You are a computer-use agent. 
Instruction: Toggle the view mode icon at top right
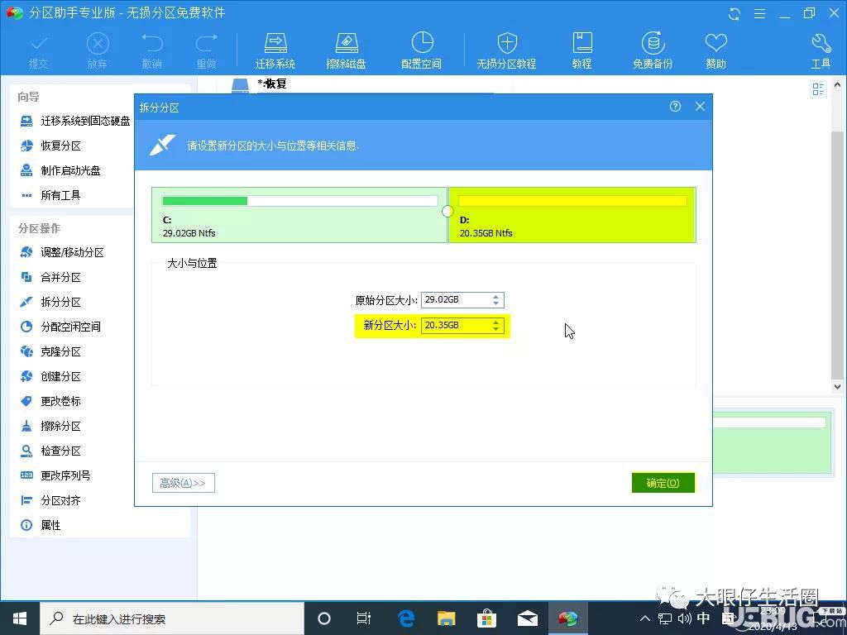[x=818, y=89]
